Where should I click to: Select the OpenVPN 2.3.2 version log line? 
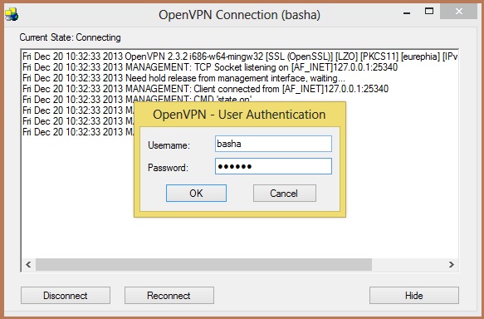pyautogui.click(x=240, y=56)
